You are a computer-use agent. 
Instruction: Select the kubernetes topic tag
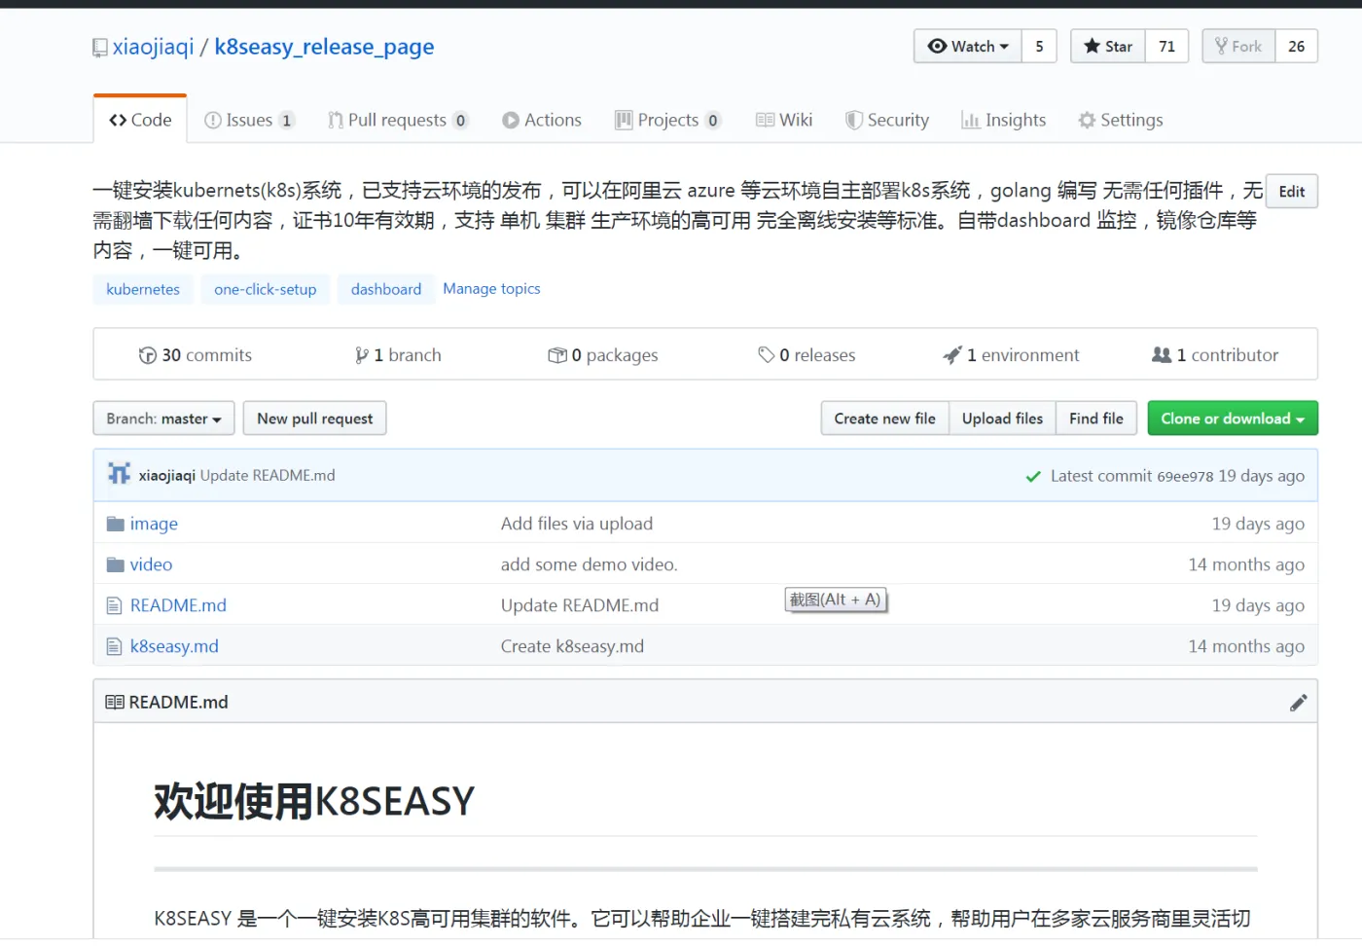click(143, 289)
